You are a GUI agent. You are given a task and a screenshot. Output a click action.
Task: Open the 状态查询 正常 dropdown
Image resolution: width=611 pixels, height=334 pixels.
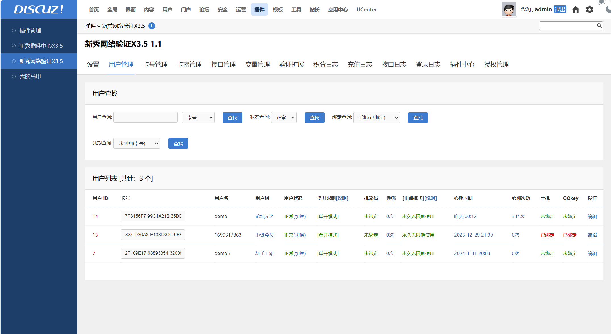[x=284, y=117]
